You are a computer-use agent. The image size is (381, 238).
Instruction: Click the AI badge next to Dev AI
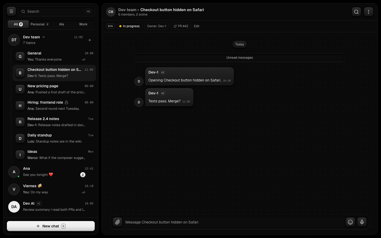click(39, 203)
